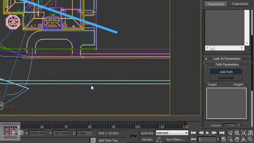Click the Z coordinate field
This screenshot has height=143, width=254.
84,133
